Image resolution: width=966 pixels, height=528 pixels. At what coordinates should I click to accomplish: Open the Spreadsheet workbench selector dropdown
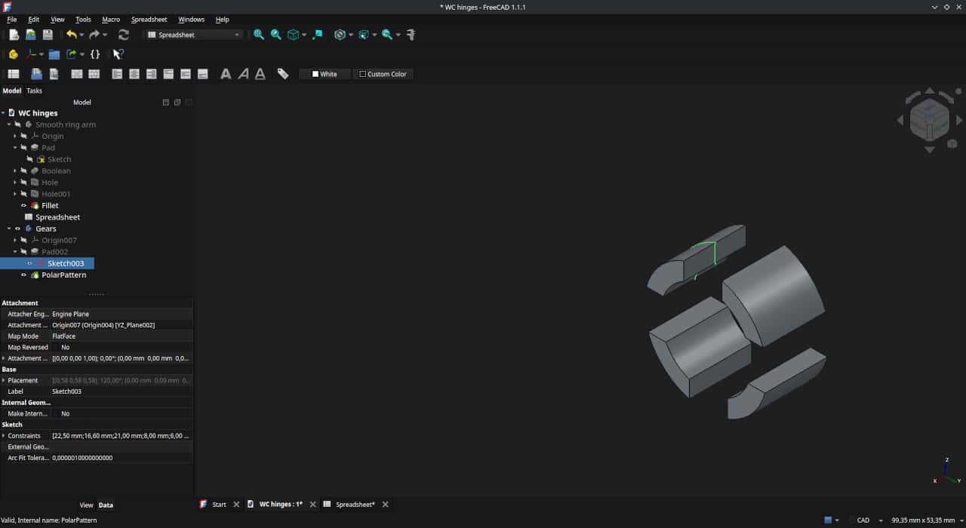194,35
